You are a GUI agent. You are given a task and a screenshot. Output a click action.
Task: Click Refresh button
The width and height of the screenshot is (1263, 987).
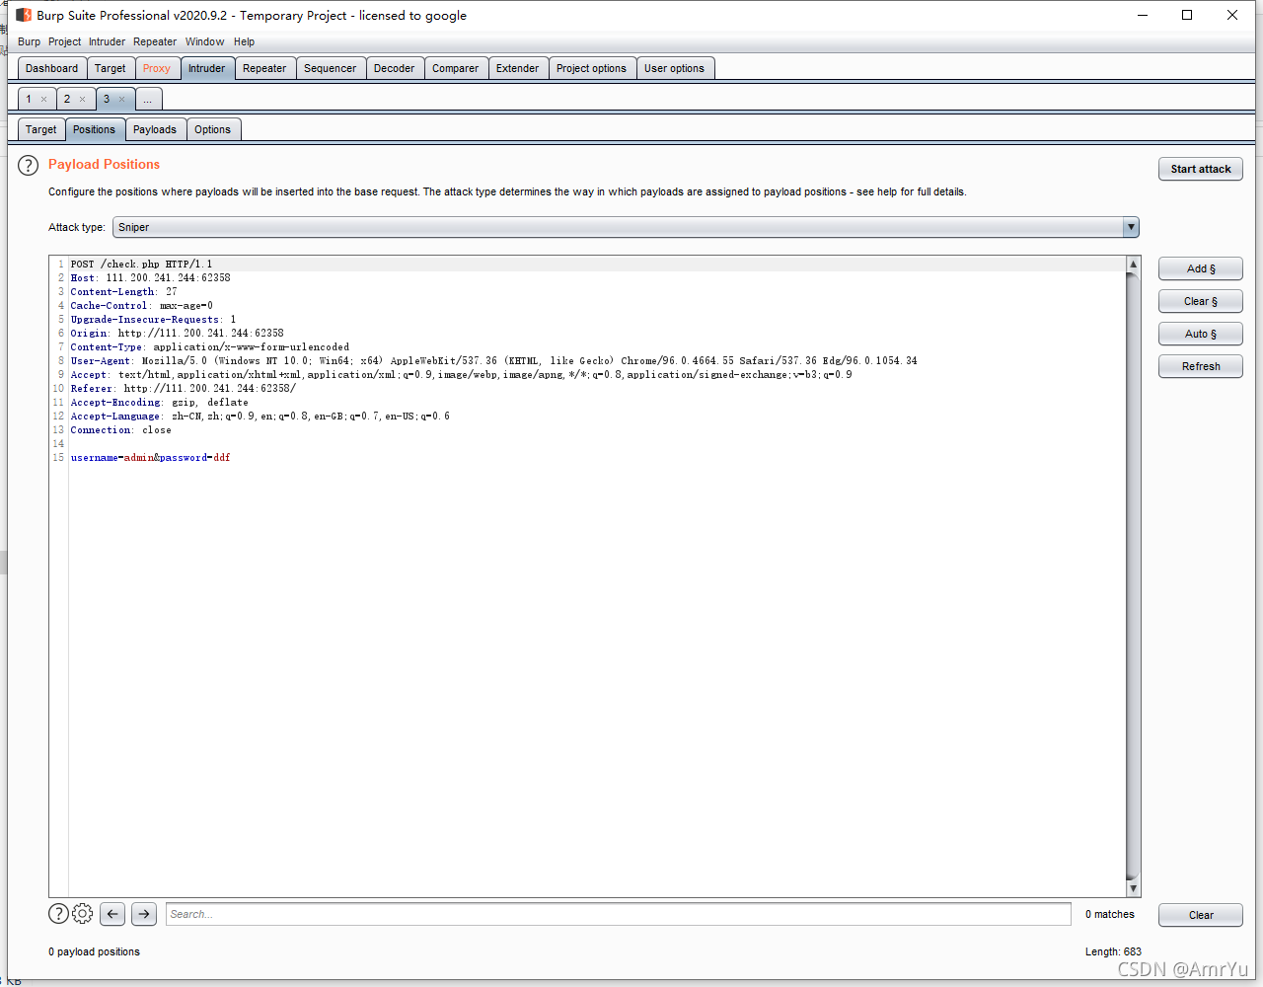click(1201, 366)
